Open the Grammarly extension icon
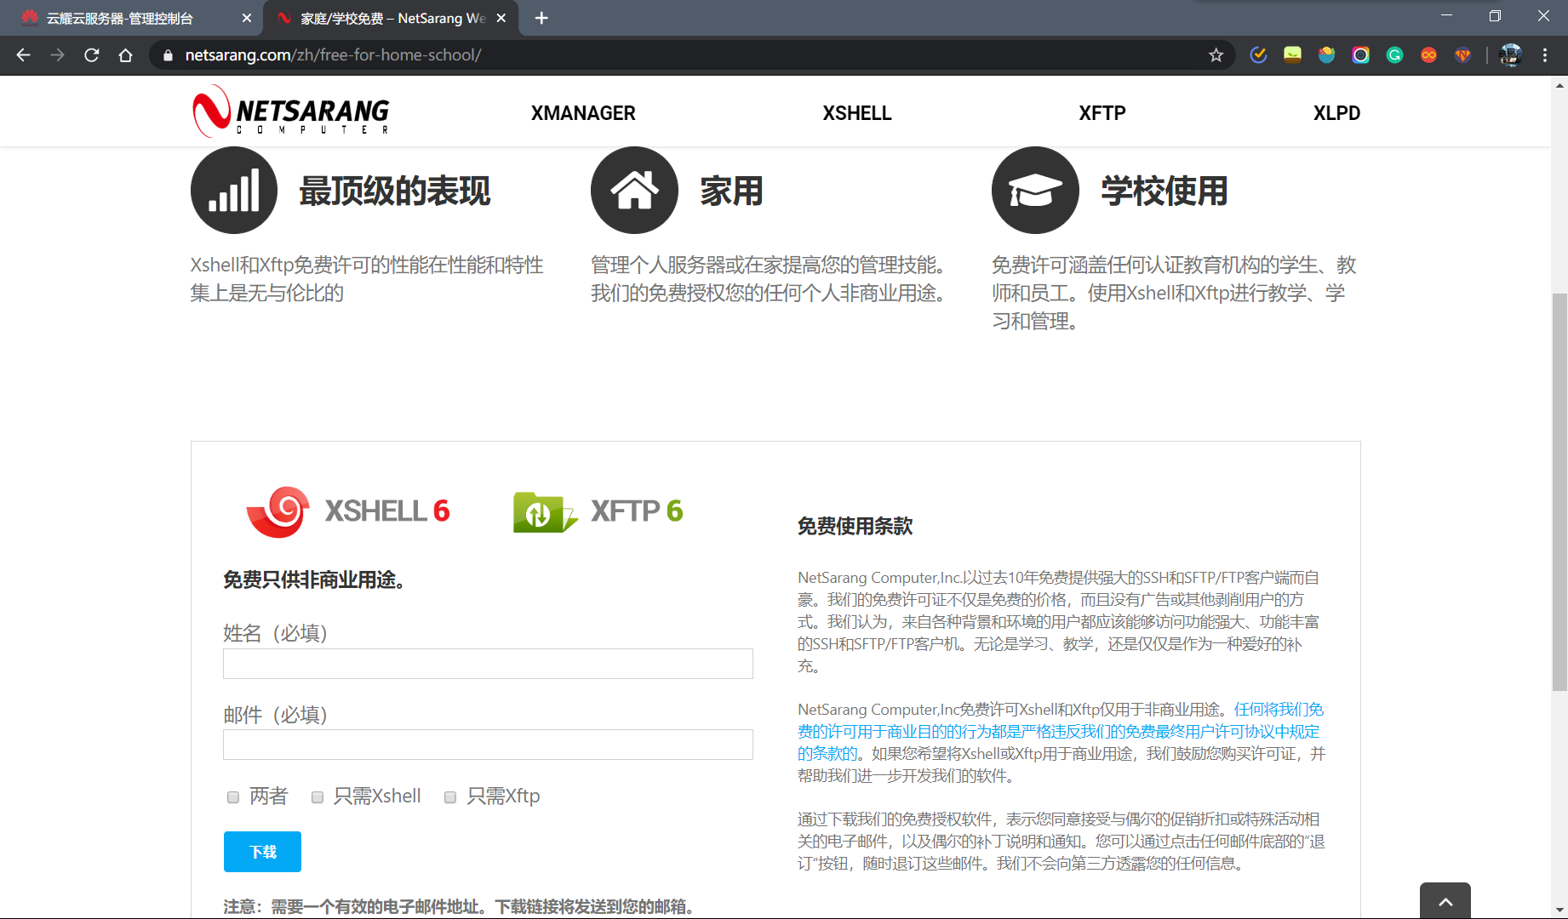Viewport: 1568px width, 919px height. click(1394, 55)
